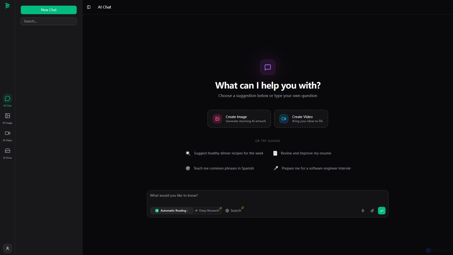Image resolution: width=453 pixels, height=255 pixels.
Task: Click the Create Image picture icon
Action: point(217,119)
